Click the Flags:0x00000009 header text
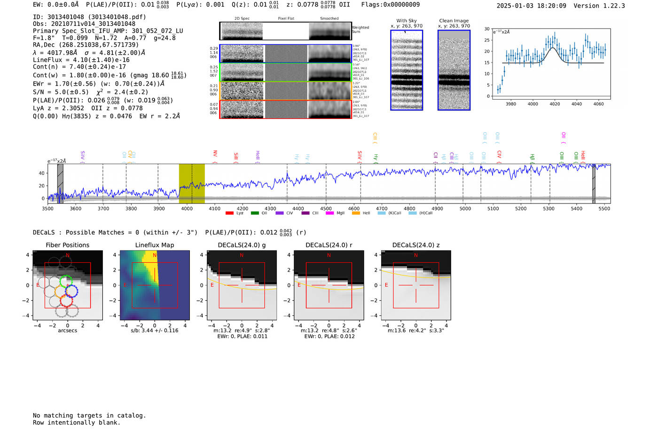Viewport: 658px width, 448px height. click(391, 5)
